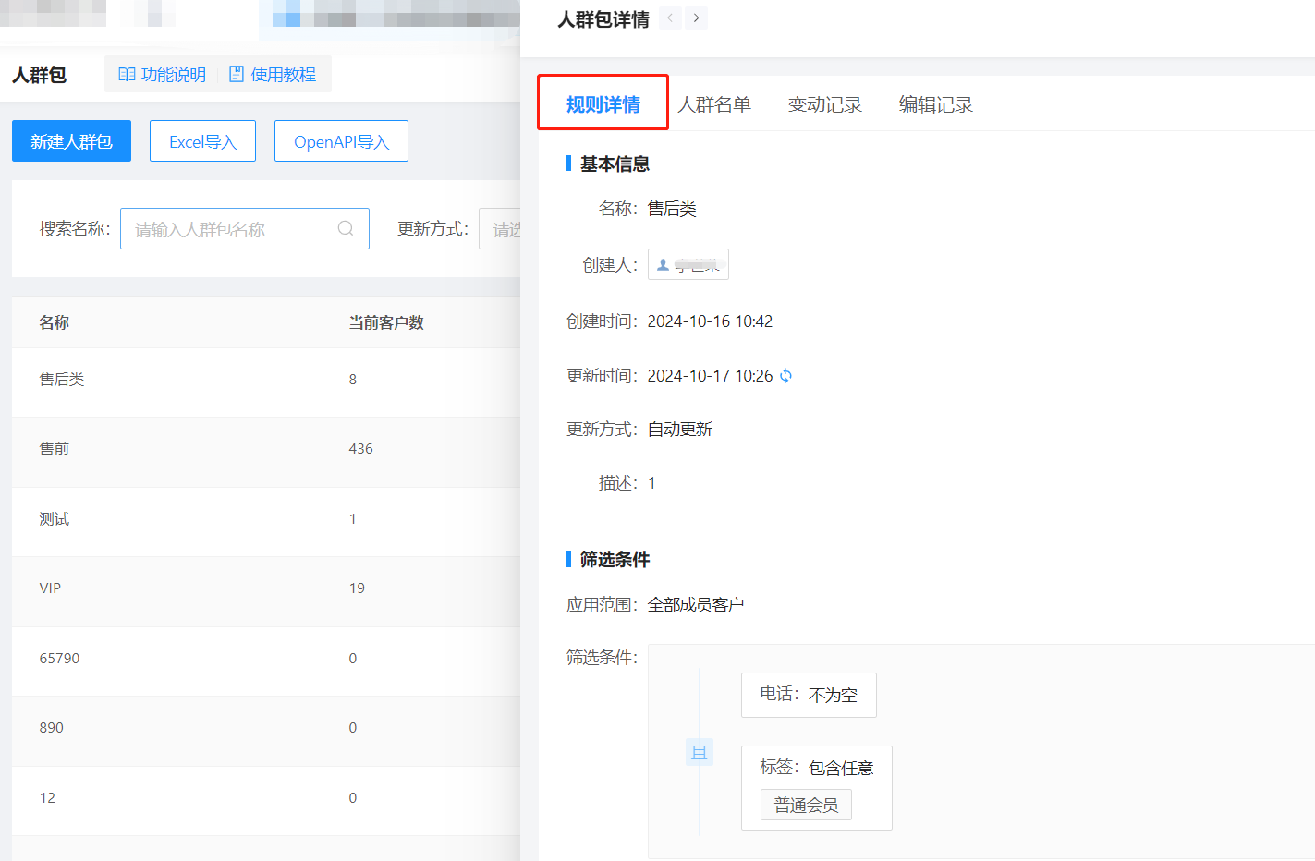
Task: Click the customer count 8
Action: pyautogui.click(x=353, y=380)
